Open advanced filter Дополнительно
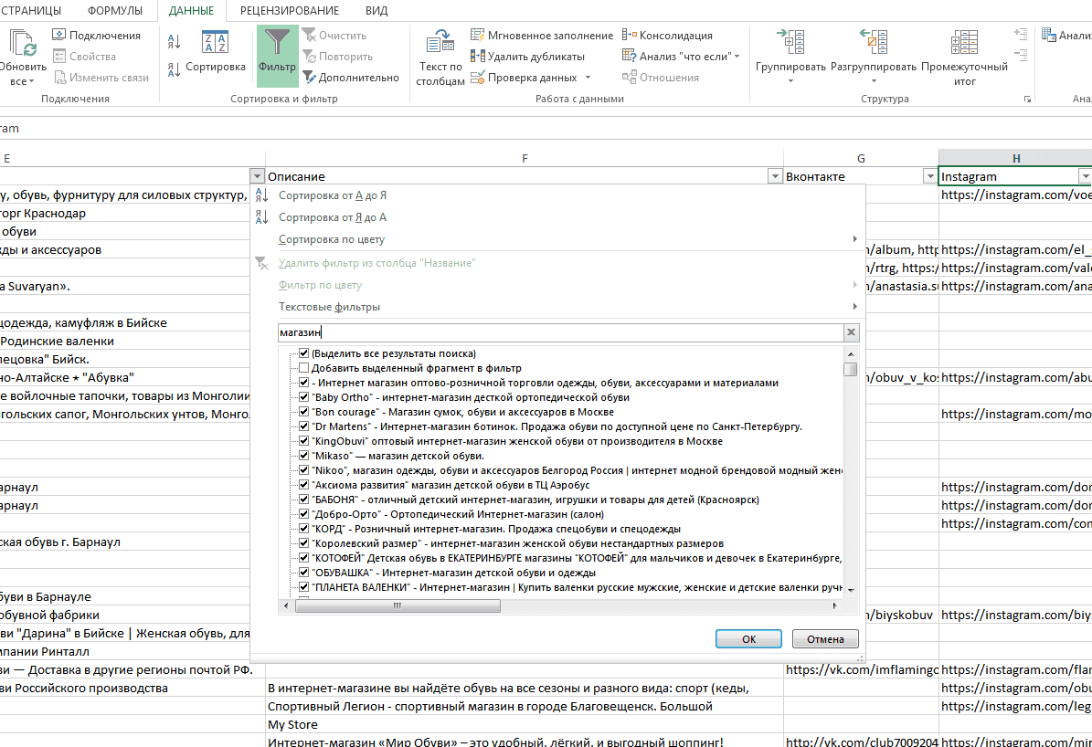Image resolution: width=1092 pixels, height=747 pixels. pyautogui.click(x=351, y=78)
